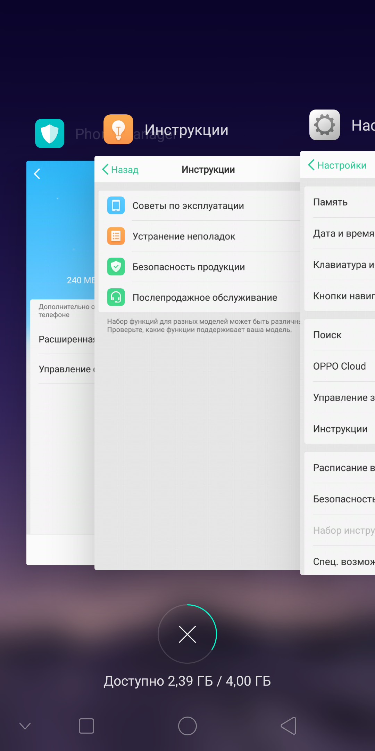This screenshot has height=751, width=375.
Task: Tap the Инструкции lightbulb app icon
Action: tap(118, 129)
